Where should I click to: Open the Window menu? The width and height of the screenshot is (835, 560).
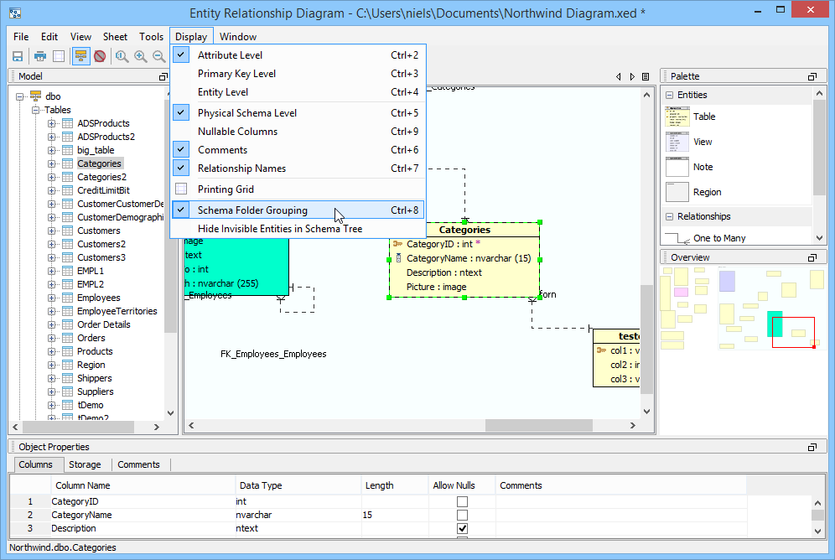point(239,36)
